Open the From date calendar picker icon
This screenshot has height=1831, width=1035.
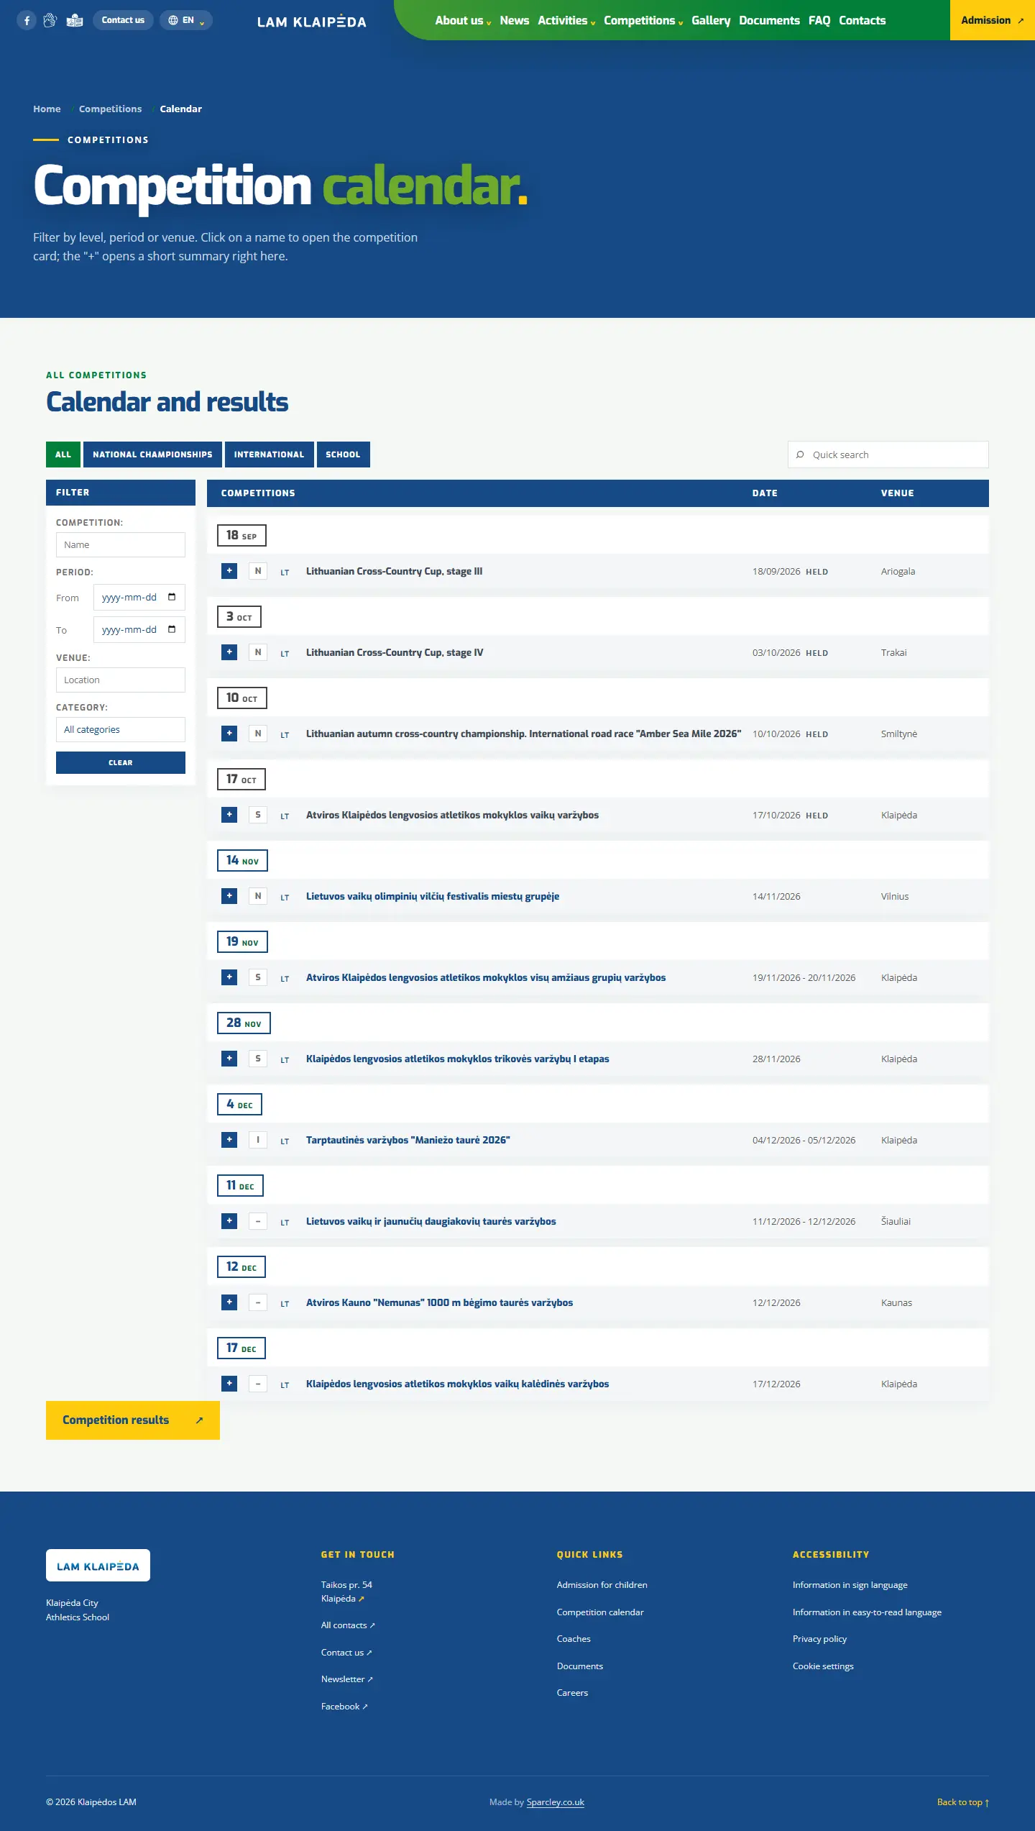172,597
